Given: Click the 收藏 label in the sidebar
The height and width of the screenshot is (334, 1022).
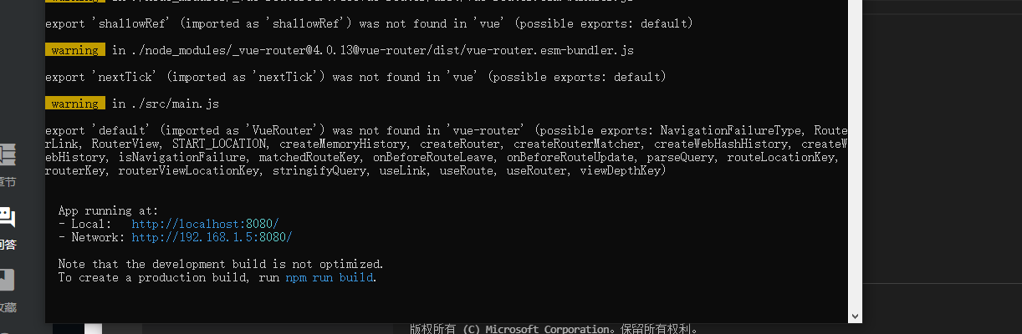Looking at the screenshot, I should pyautogui.click(x=8, y=307).
